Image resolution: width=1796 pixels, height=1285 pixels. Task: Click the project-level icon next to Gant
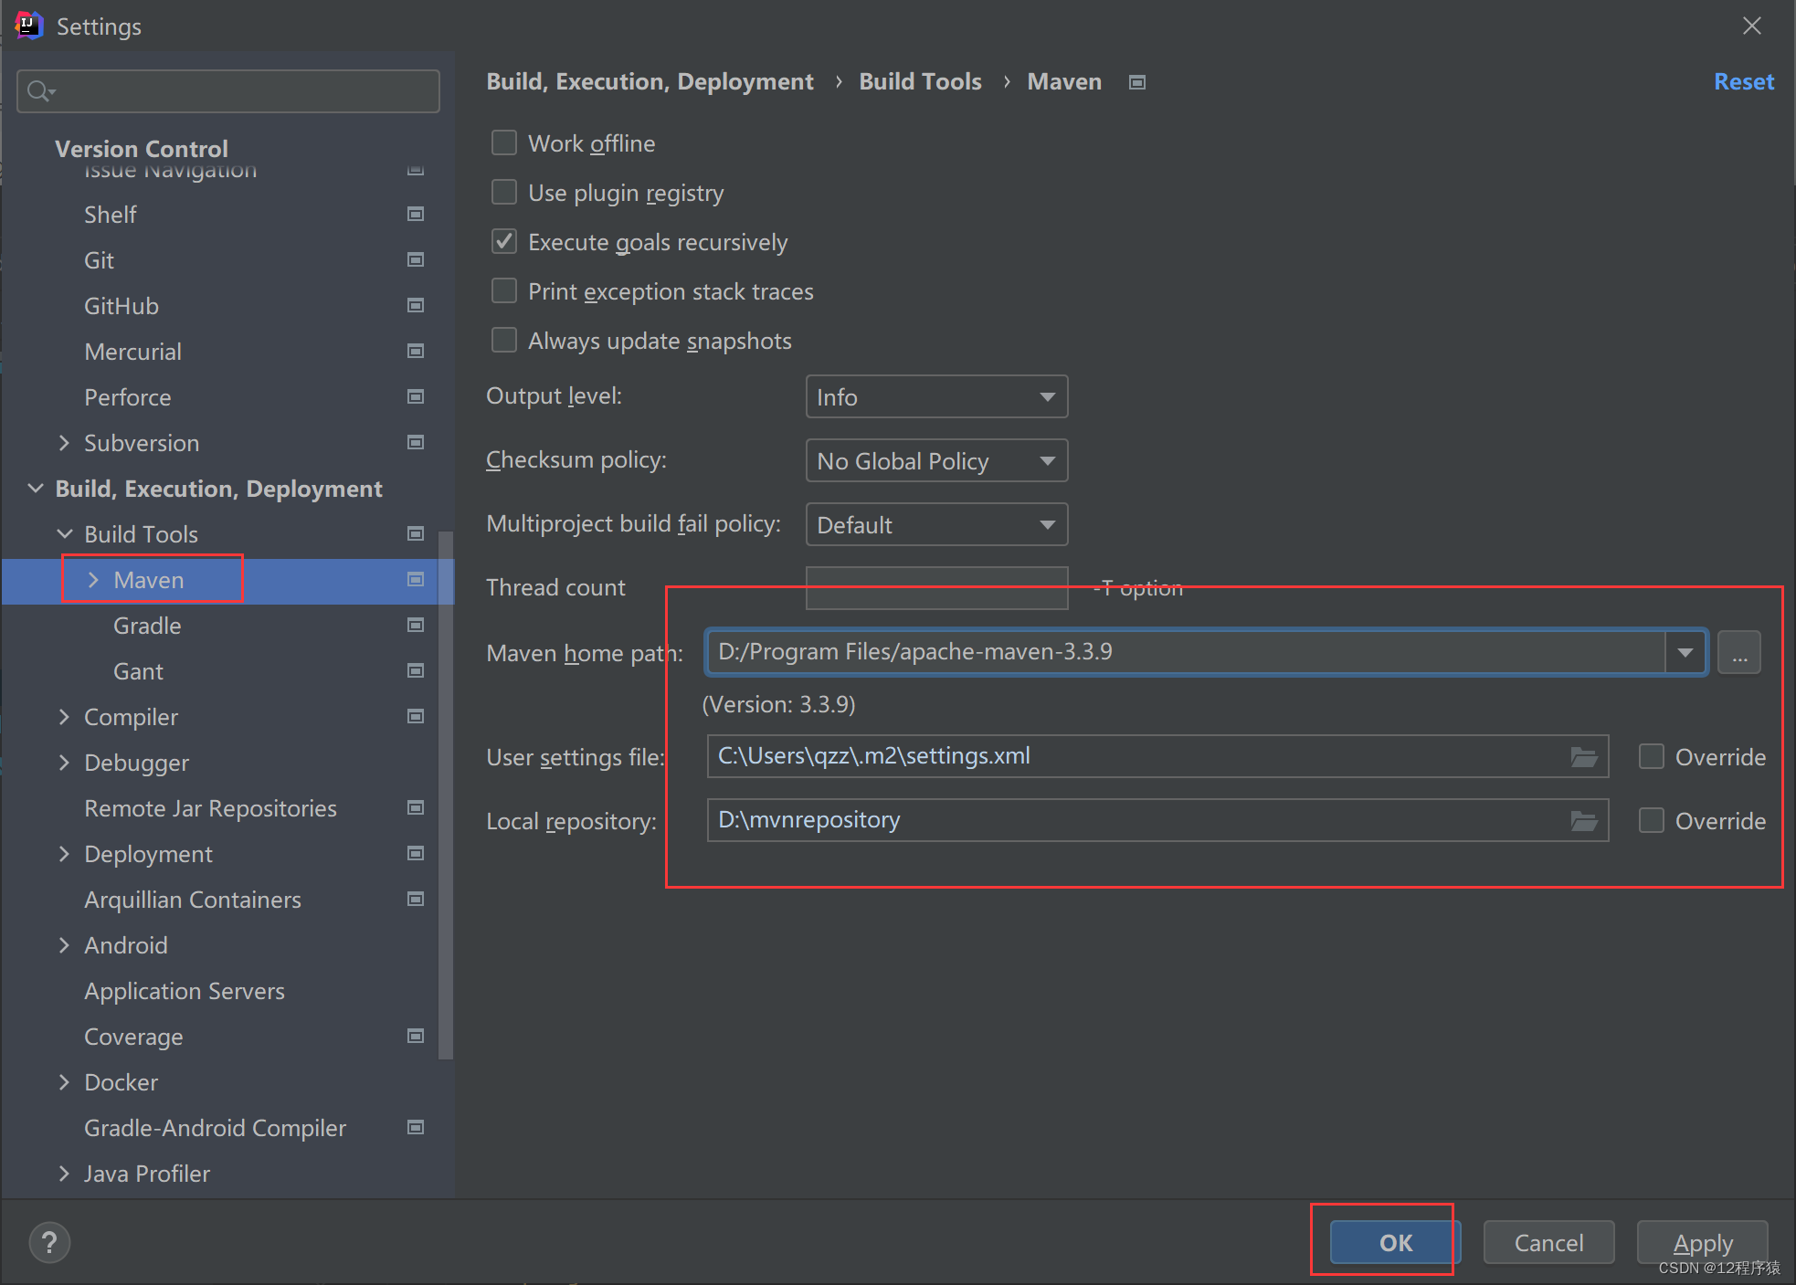click(416, 670)
